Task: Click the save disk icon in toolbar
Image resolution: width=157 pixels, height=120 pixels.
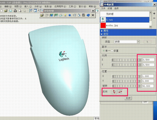Action: click(11, 11)
